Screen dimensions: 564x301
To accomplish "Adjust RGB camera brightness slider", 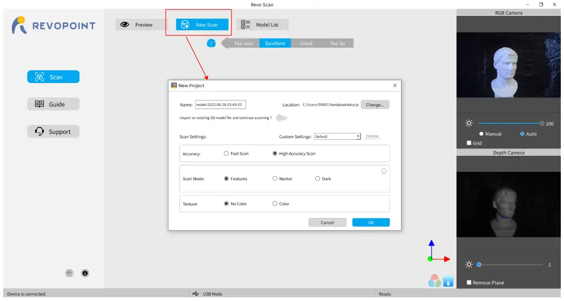I will (510, 123).
